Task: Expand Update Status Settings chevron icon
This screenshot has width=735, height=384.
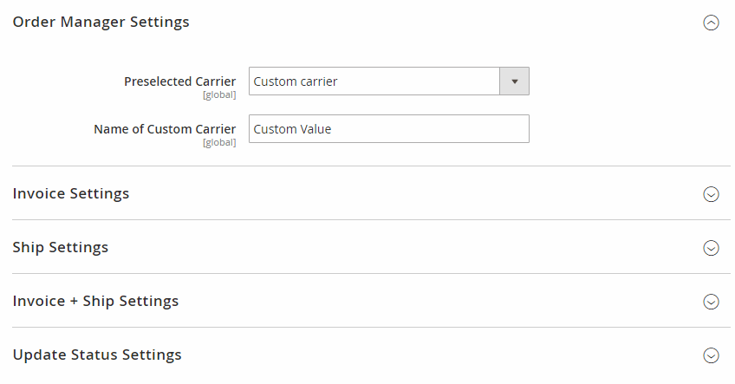Action: click(x=711, y=355)
